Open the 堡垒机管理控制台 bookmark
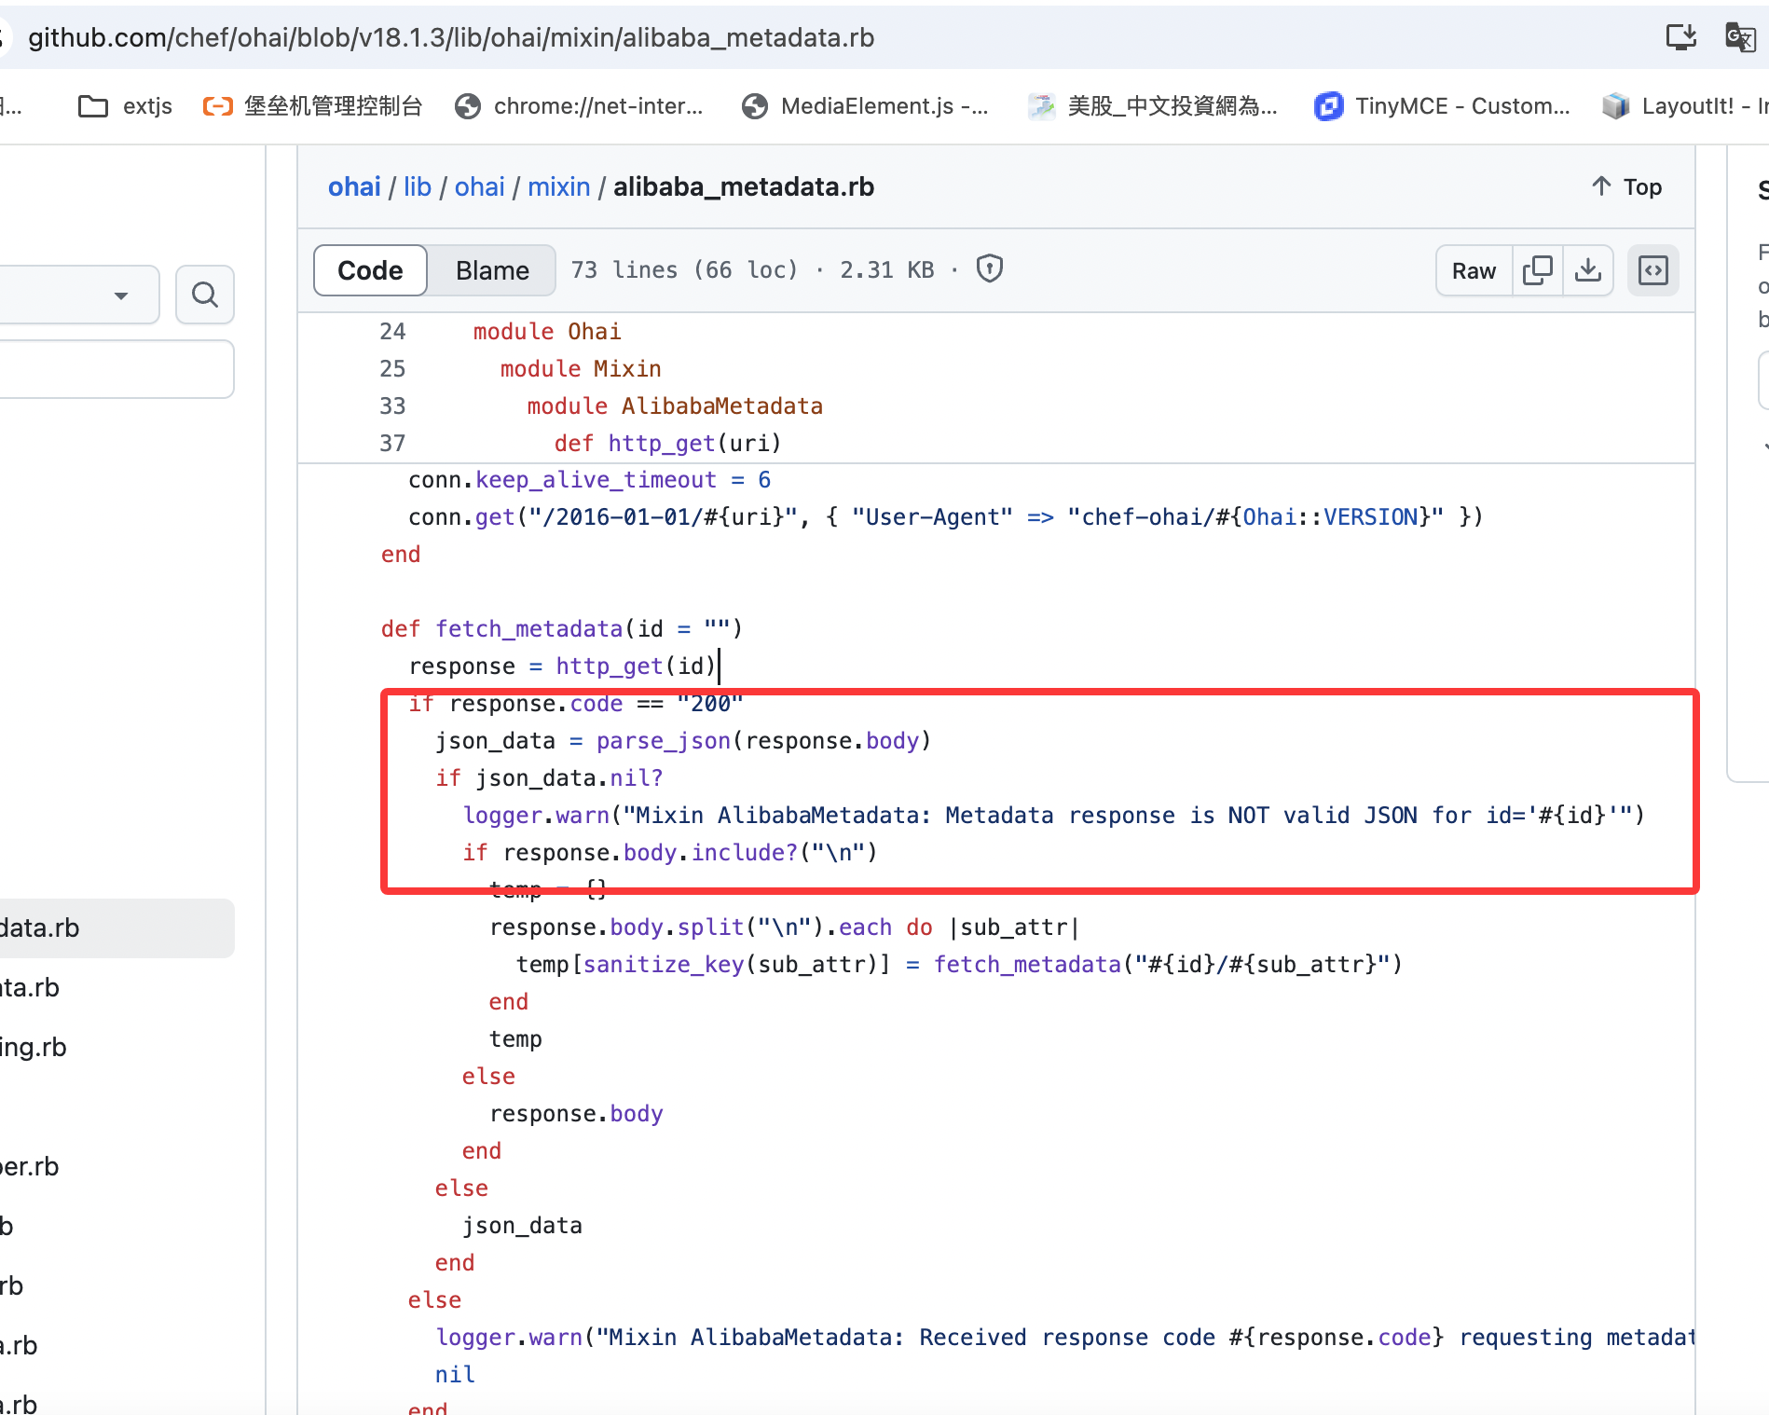This screenshot has height=1415, width=1769. click(312, 106)
